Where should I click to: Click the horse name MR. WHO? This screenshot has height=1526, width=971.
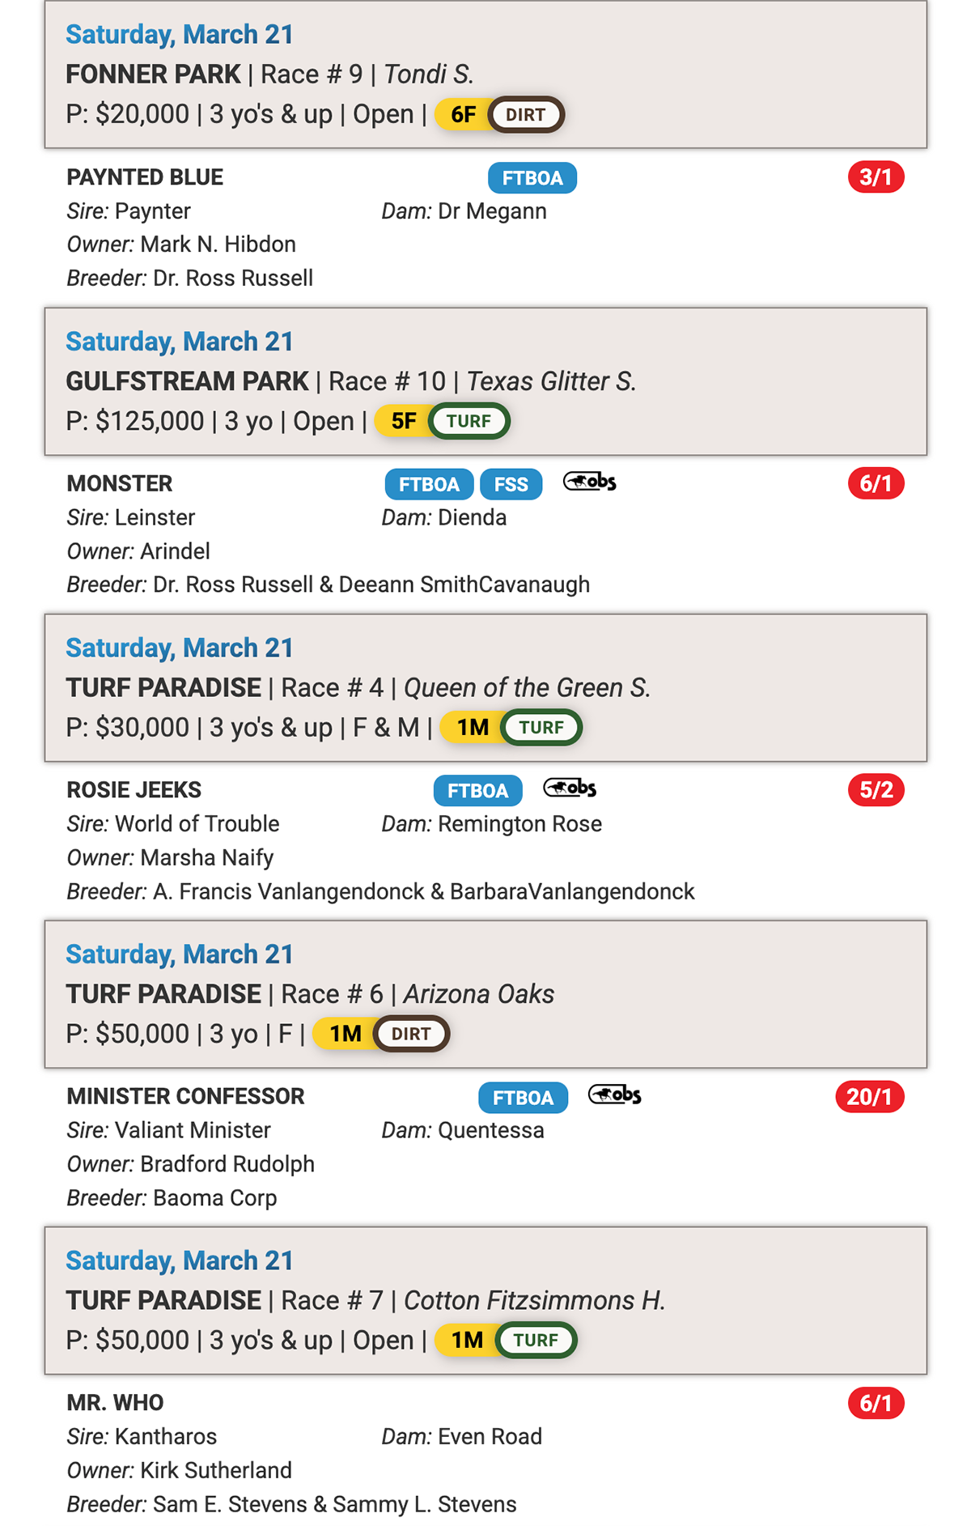click(115, 1403)
